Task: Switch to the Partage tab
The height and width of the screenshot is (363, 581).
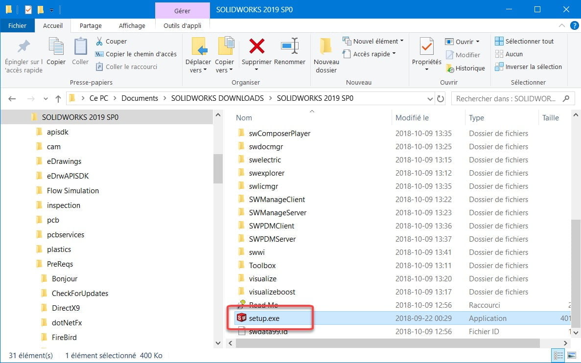Action: click(x=91, y=25)
